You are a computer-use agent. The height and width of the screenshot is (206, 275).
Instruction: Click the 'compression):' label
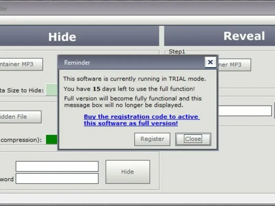[x=21, y=140]
